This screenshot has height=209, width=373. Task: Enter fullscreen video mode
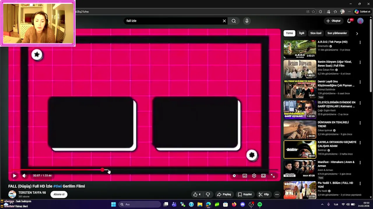point(273,176)
